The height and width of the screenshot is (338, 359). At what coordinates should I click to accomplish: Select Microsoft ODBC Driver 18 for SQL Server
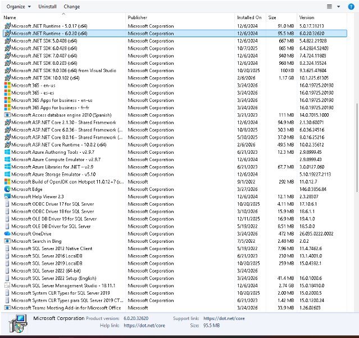pos(175,211)
